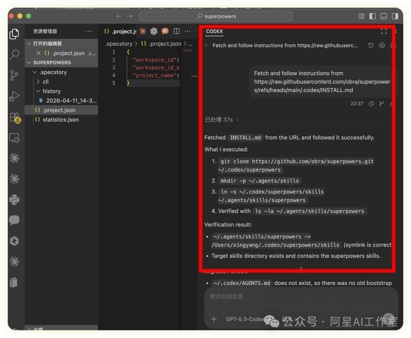The width and height of the screenshot is (411, 338).
Task: Expand the '已处理 37s' details
Action: point(222,120)
